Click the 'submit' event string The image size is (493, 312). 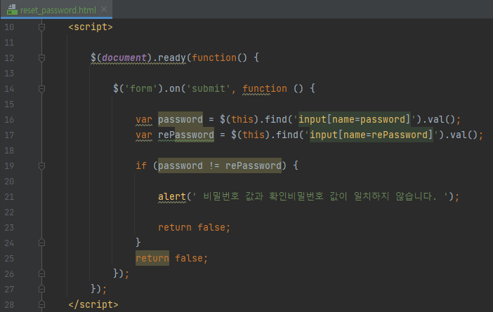pyautogui.click(x=209, y=88)
